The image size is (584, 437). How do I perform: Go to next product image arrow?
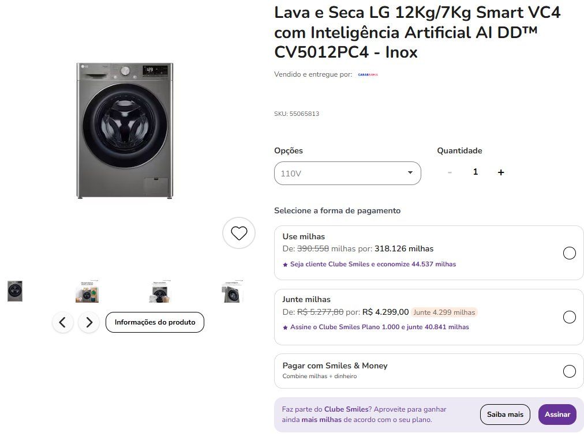(x=89, y=322)
